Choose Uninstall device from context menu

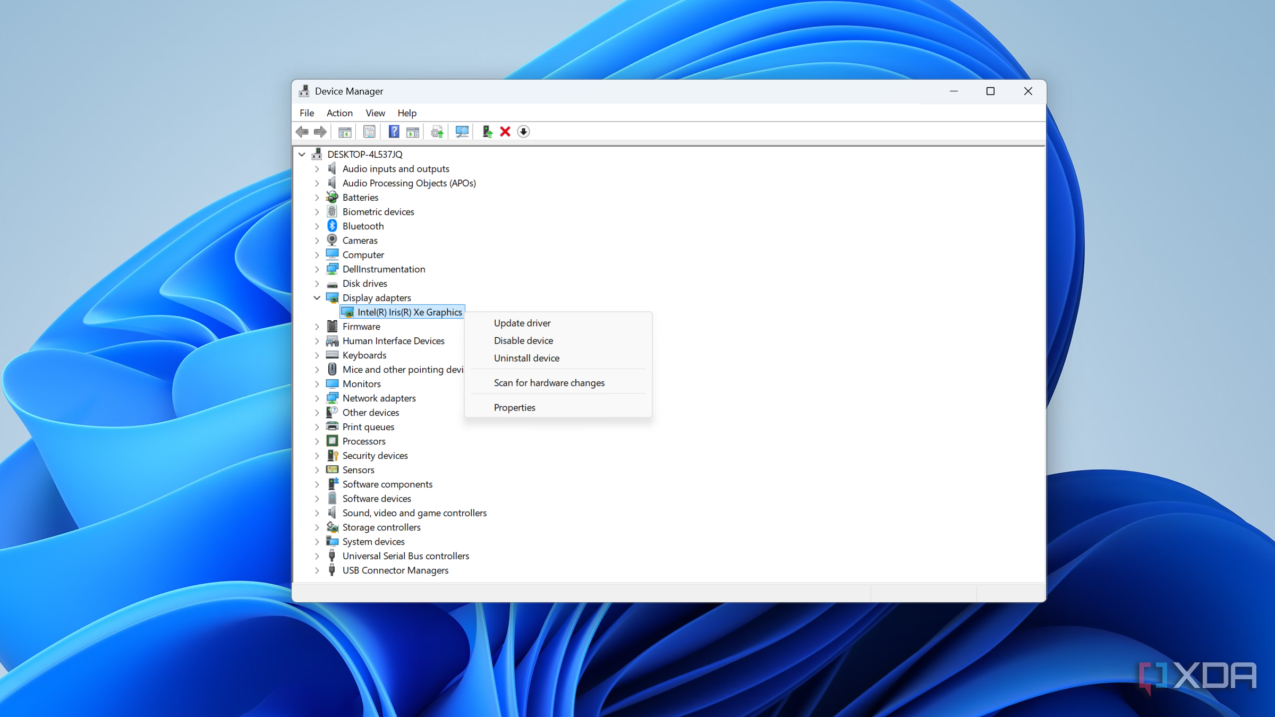558,358
